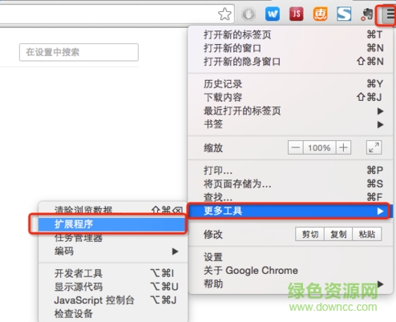Image resolution: width=396 pixels, height=322 pixels.
Task: Click the red JS extension icon
Action: [x=297, y=14]
